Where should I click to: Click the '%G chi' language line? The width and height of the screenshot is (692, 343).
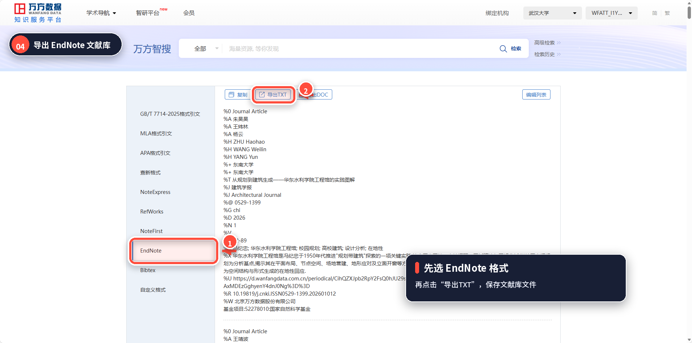click(x=232, y=210)
